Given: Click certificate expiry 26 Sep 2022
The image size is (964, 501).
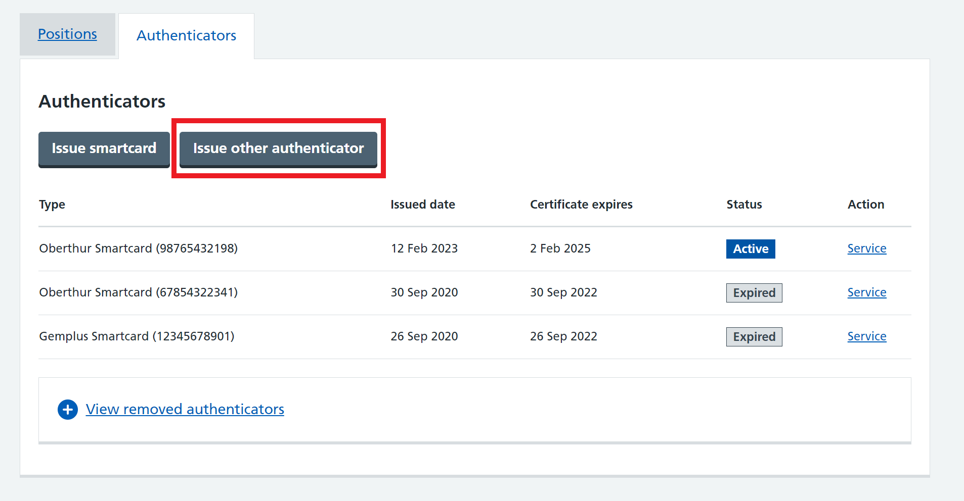Looking at the screenshot, I should [563, 336].
